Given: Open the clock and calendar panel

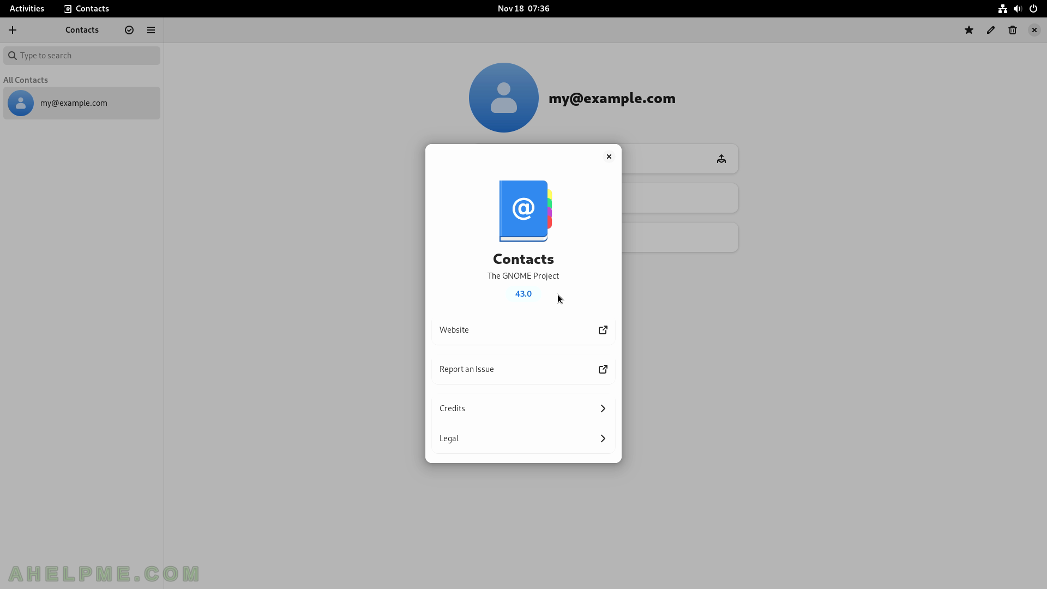Looking at the screenshot, I should [523, 9].
